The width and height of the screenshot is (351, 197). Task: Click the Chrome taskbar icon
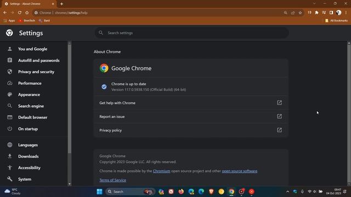coord(231,192)
